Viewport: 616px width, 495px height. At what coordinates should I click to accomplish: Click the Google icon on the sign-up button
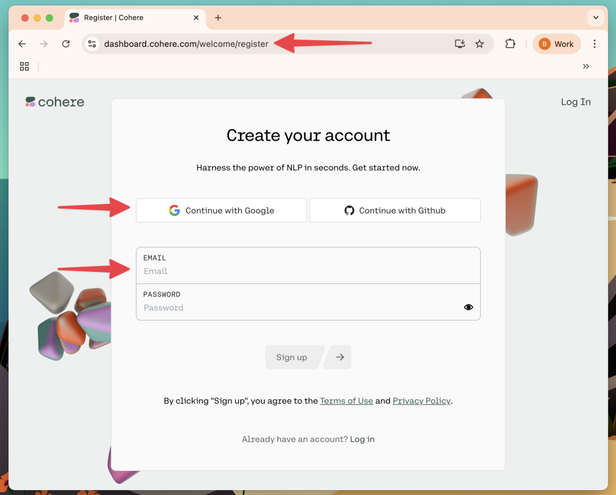174,210
